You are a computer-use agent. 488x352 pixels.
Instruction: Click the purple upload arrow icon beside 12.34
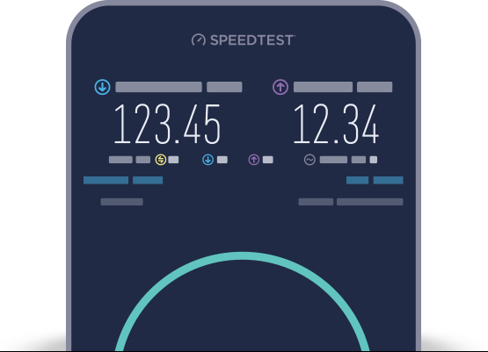pyautogui.click(x=280, y=87)
